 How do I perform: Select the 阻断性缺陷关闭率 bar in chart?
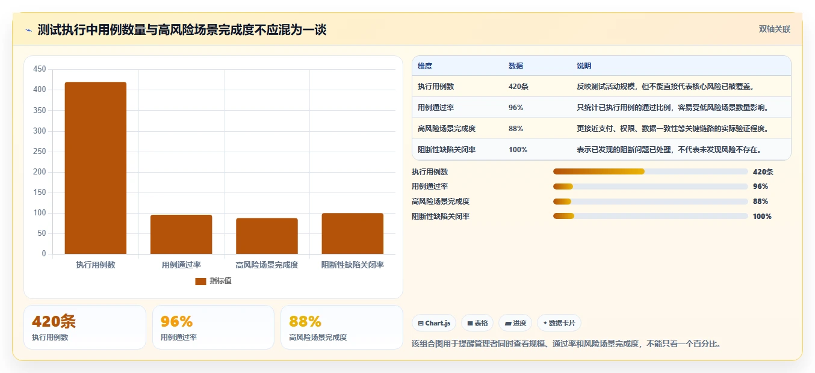(x=353, y=233)
